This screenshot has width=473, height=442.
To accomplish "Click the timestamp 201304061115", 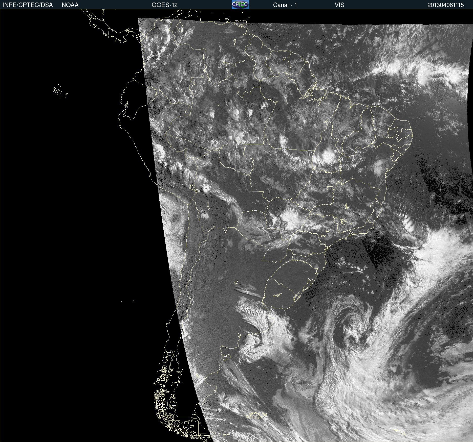I will [x=445, y=5].
